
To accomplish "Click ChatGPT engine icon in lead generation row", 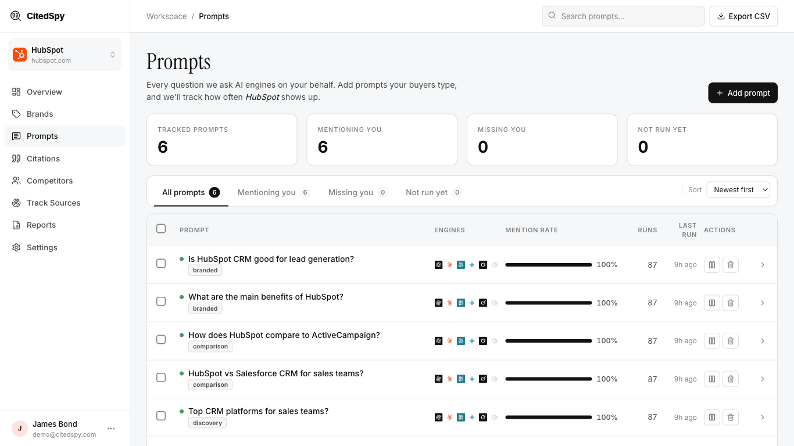I will pos(439,265).
